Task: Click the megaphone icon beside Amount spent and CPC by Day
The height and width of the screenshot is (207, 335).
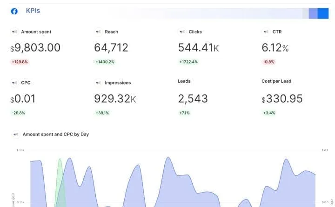Action: point(16,134)
